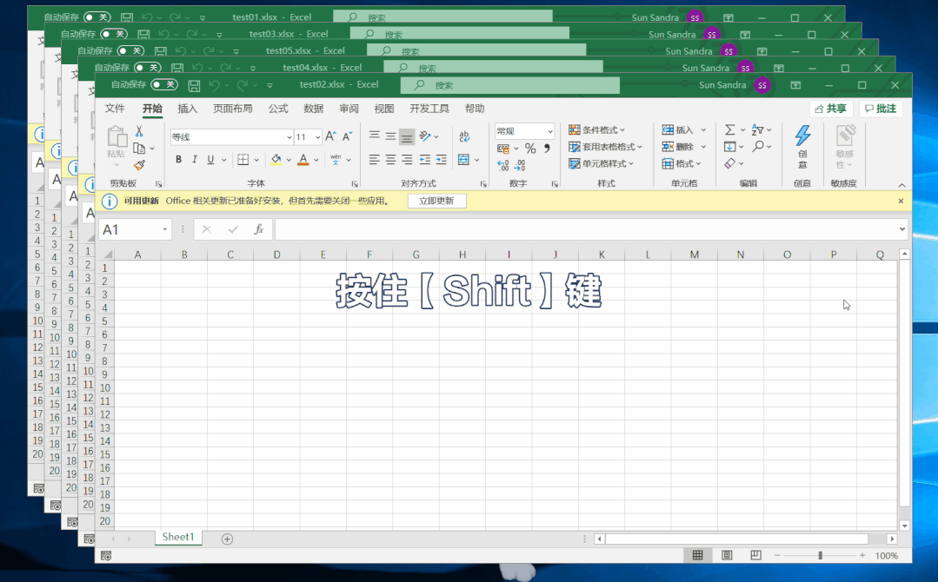Toggle Underline formatting
938x582 pixels.
tap(210, 160)
